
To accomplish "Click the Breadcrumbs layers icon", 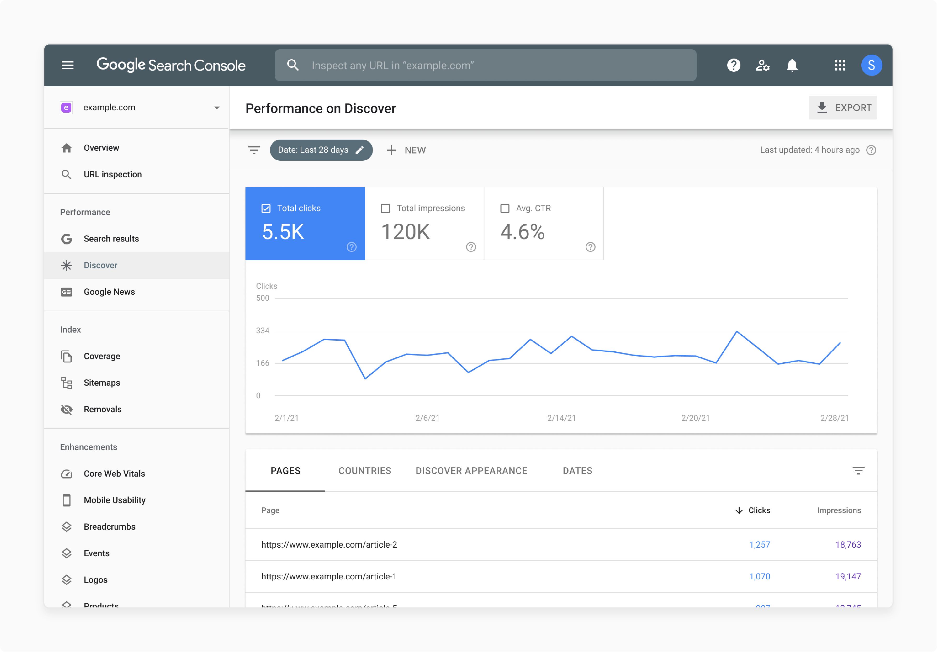I will point(66,527).
